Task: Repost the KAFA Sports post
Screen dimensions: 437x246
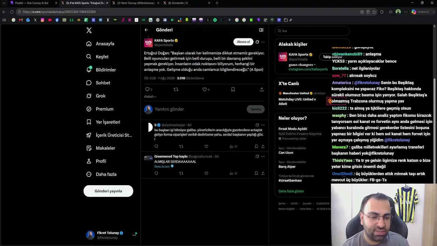Action: pyautogui.click(x=176, y=90)
